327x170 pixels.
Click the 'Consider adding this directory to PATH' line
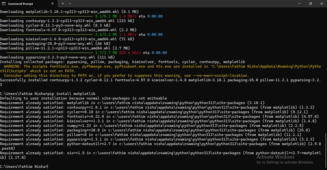tap(126, 76)
